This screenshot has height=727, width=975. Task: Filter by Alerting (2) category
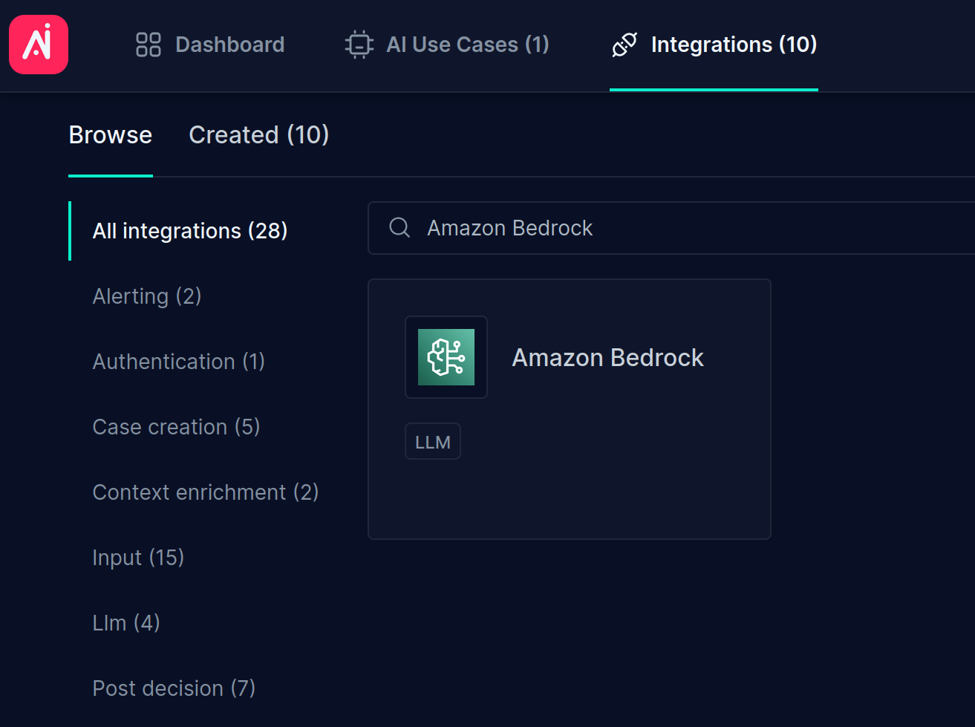tap(147, 296)
